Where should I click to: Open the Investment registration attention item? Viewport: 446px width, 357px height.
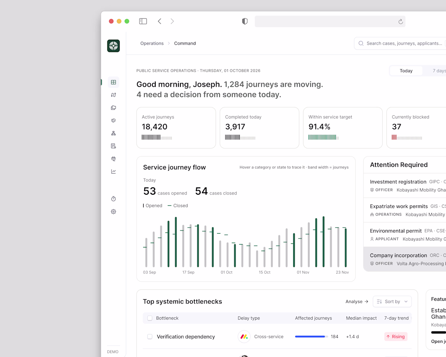tap(405, 186)
